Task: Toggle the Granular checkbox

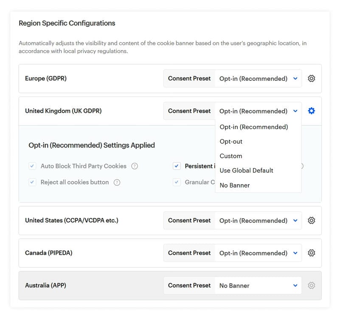Action: click(x=177, y=182)
